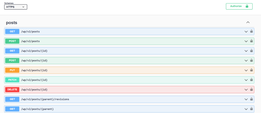Screen dimensions: 261x113
Task: Open the Schemes HTTPS dropdown
Action: pyautogui.click(x=16, y=7)
